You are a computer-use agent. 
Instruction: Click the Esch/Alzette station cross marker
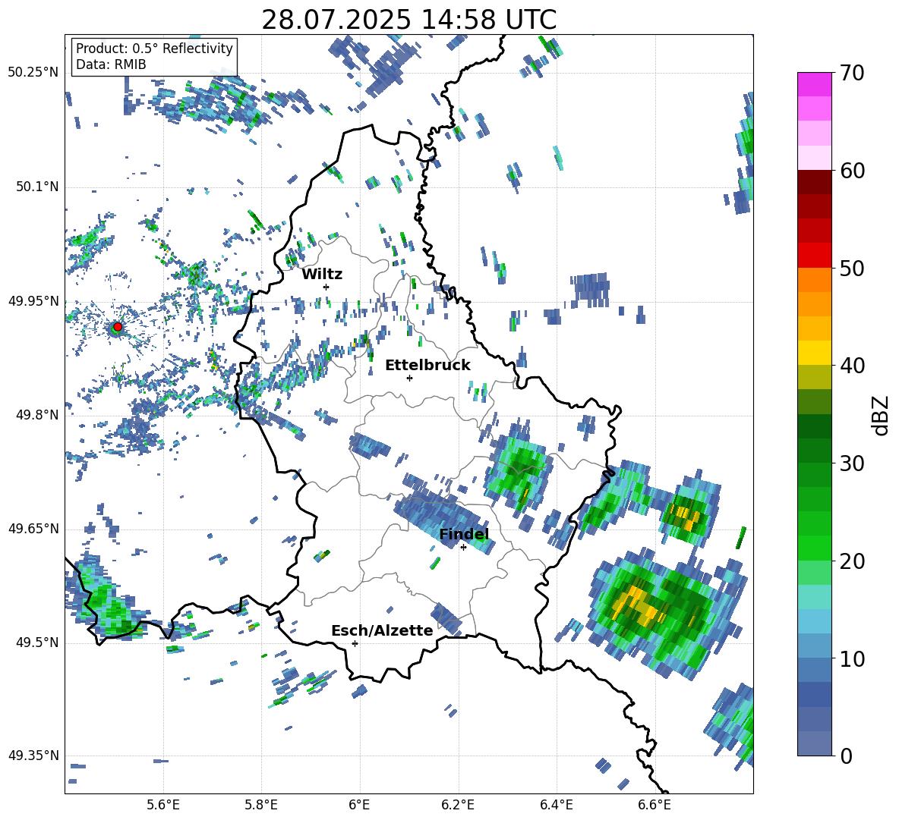click(355, 643)
